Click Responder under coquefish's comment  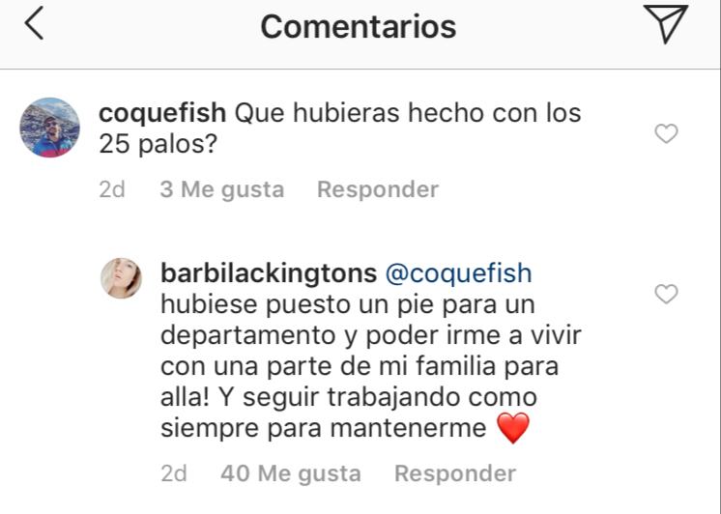378,189
